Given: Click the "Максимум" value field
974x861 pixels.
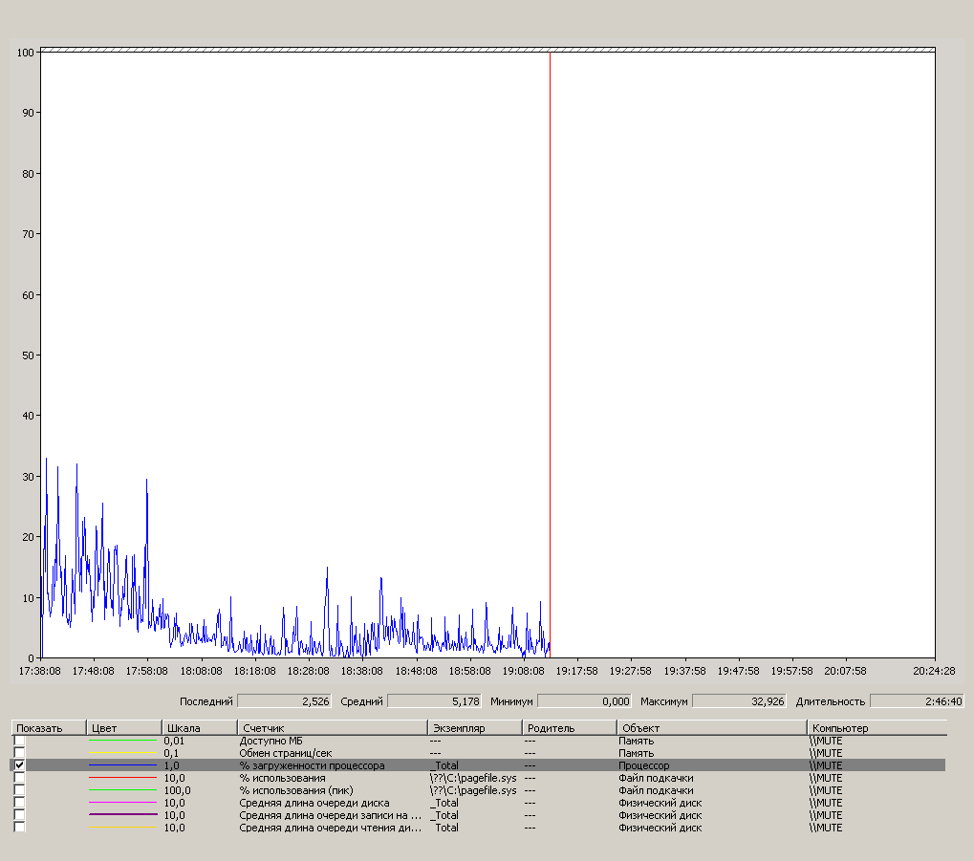Looking at the screenshot, I should [739, 701].
